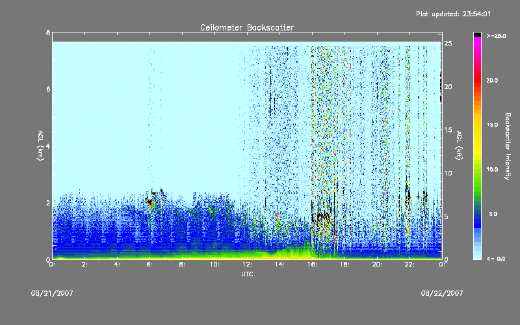Image resolution: width=520 pixels, height=325 pixels.
Task: Click the "12:" hour tick on UTC axis
Action: coord(247,265)
